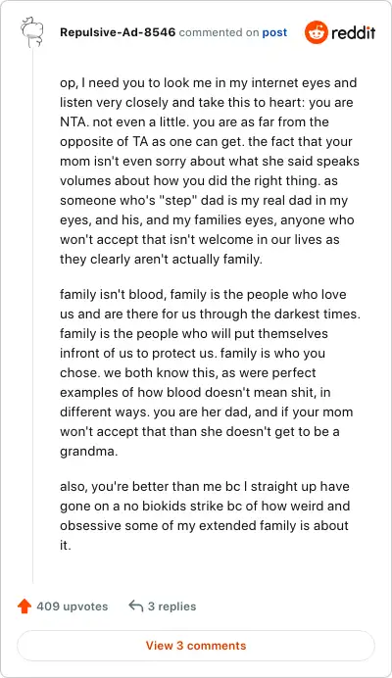Click the orange Reddit logo icon

tap(317, 32)
